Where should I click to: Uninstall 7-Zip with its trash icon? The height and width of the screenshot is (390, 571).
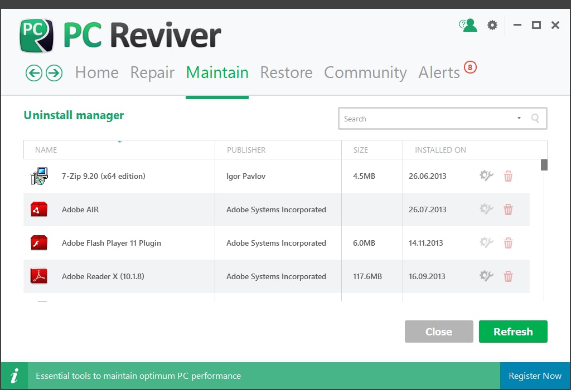tap(508, 176)
